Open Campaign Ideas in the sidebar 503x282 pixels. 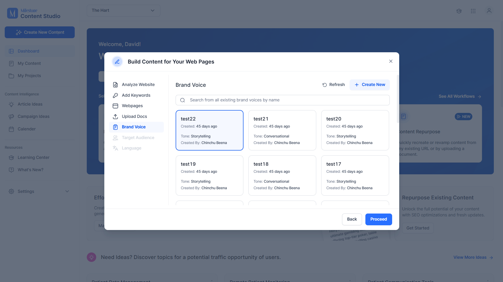point(40,117)
